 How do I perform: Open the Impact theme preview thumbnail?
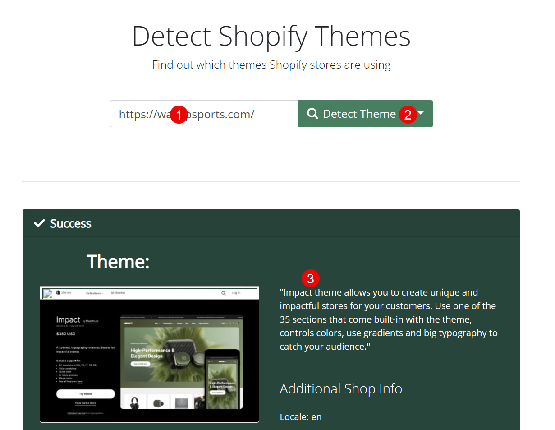(149, 354)
